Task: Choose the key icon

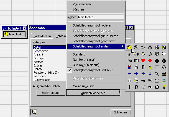Action: point(143,80)
